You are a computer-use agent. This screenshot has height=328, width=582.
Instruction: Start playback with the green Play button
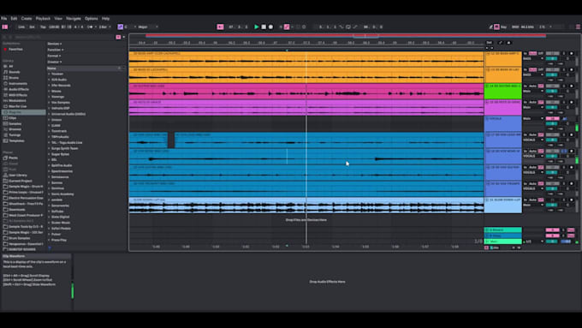click(257, 27)
